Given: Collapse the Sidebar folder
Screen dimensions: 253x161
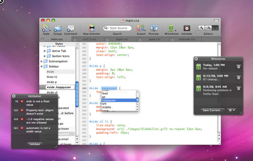Looking at the screenshot, I should (x=41, y=66).
